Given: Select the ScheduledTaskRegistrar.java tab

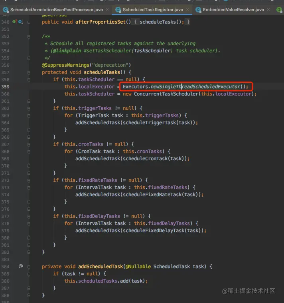Looking at the screenshot, I should [x=153, y=10].
